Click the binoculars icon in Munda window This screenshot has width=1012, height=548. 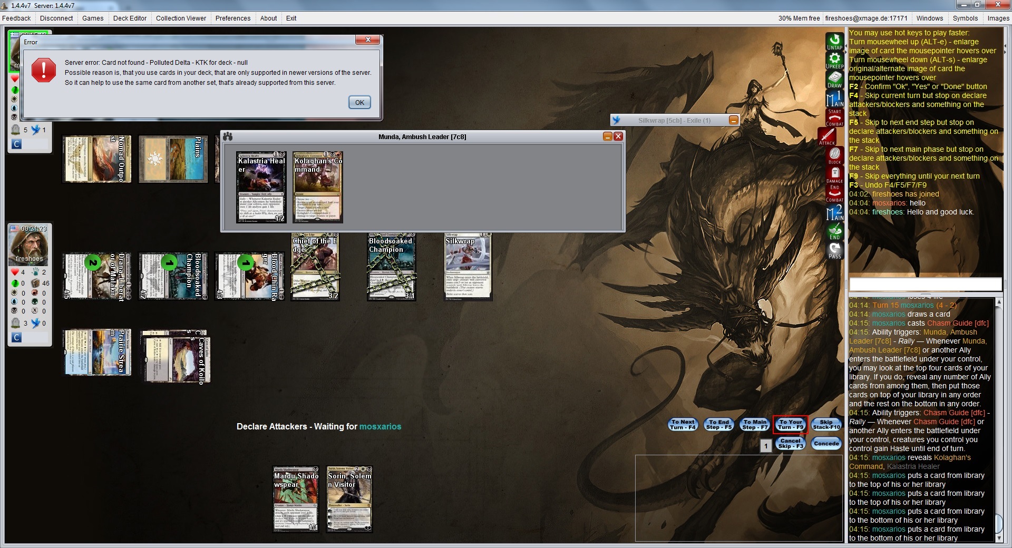pyautogui.click(x=228, y=136)
